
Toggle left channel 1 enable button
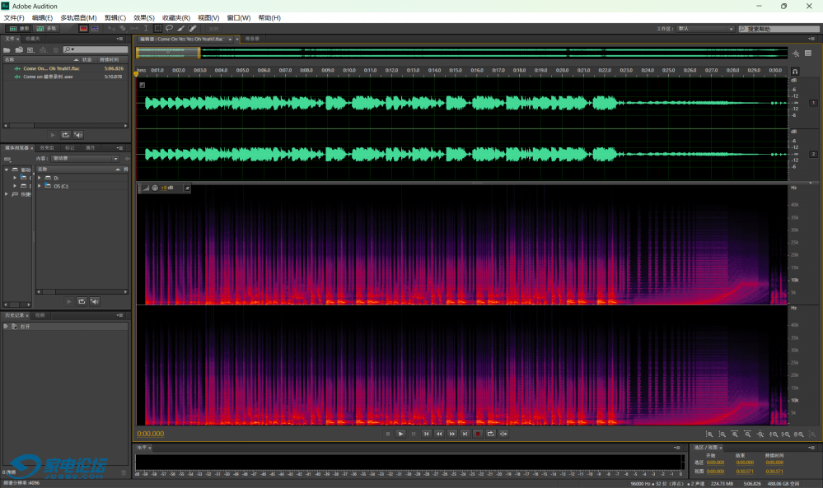click(813, 103)
